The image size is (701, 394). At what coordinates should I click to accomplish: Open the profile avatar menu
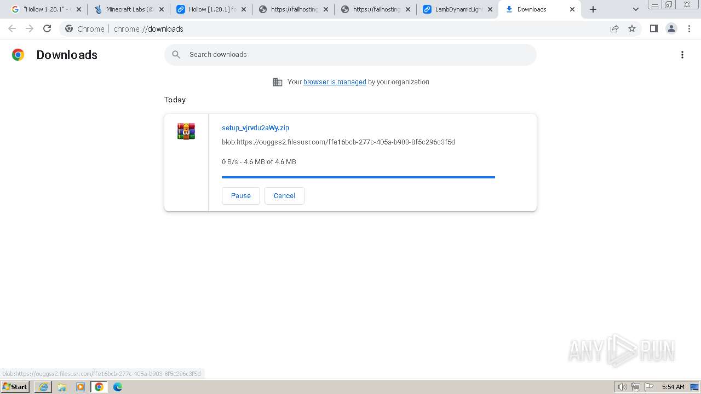tap(671, 28)
